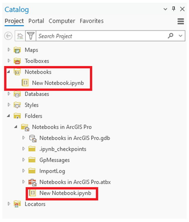The width and height of the screenshot is (189, 222).
Task: Select the Toolboxes label
Action: 37,61
